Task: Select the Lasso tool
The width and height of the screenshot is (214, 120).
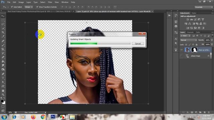Action: 3,24
